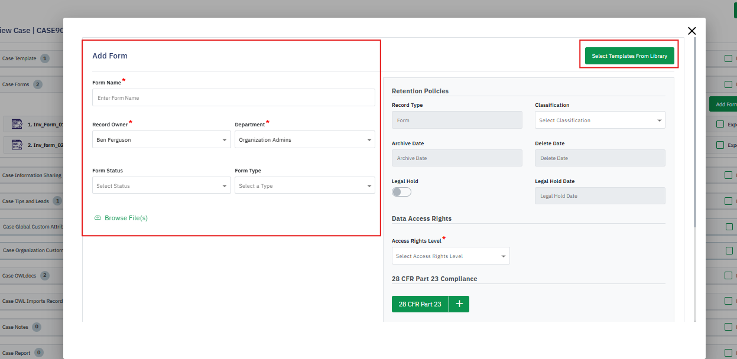Click the Browse File(s) link
The width and height of the screenshot is (737, 359).
pos(126,218)
